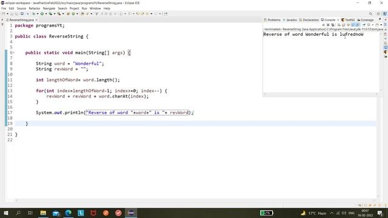Open the notification center in system tray
Image resolution: width=388 pixels, height=218 pixels.
tap(380, 213)
